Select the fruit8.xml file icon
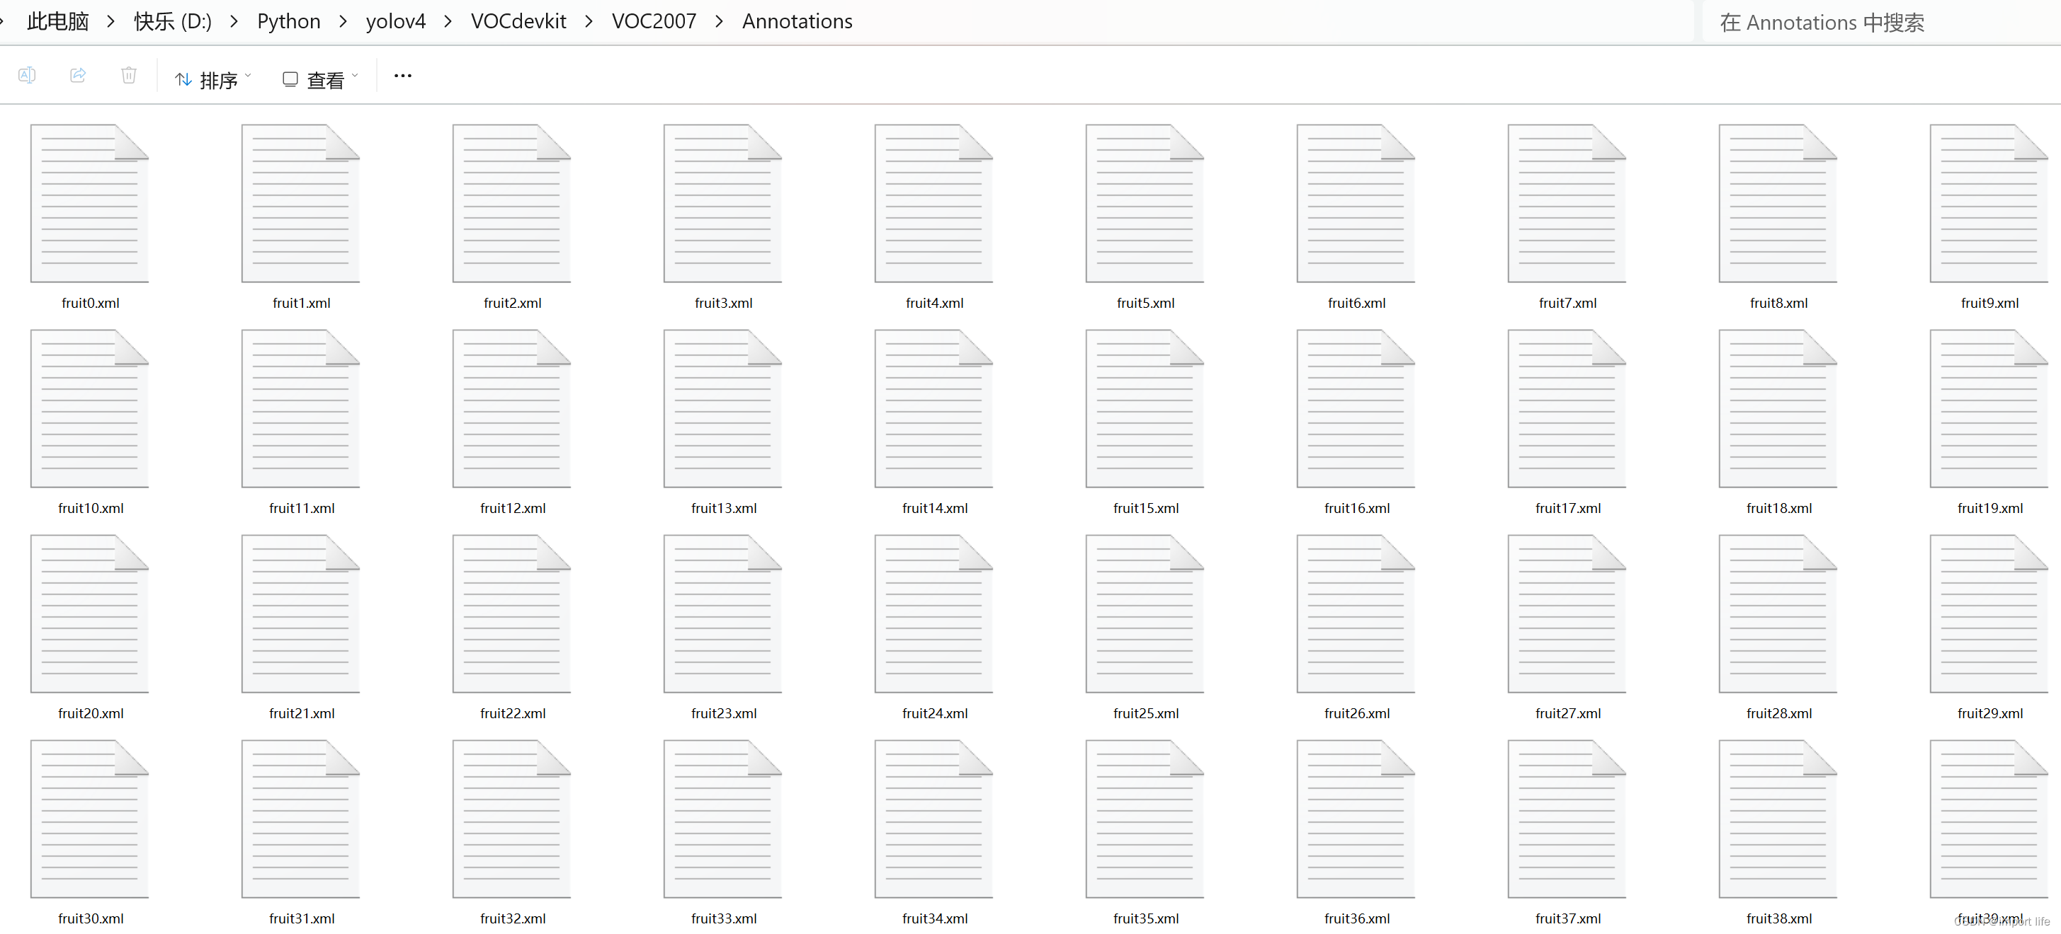Screen dimensions: 2061x934 [1778, 203]
